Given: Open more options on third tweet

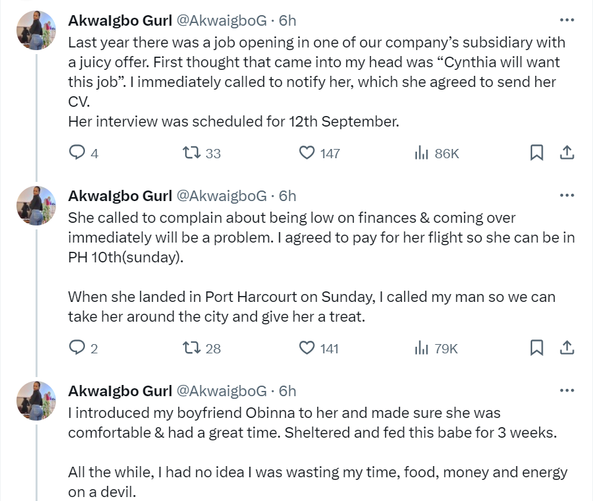Looking at the screenshot, I should 566,391.
